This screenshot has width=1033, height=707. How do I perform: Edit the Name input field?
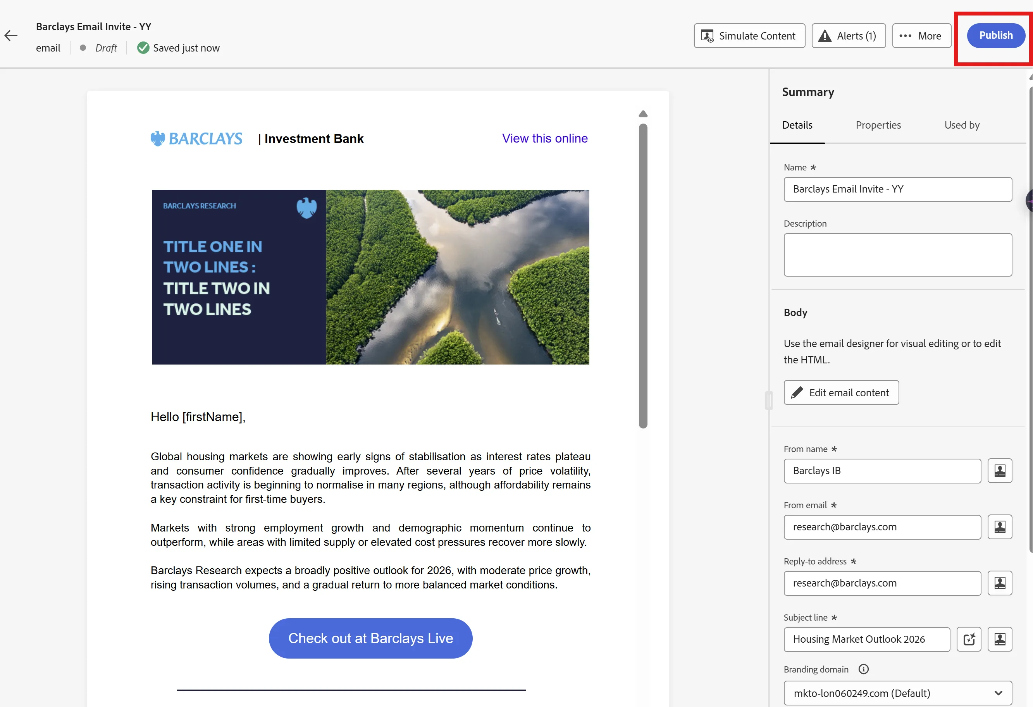897,189
